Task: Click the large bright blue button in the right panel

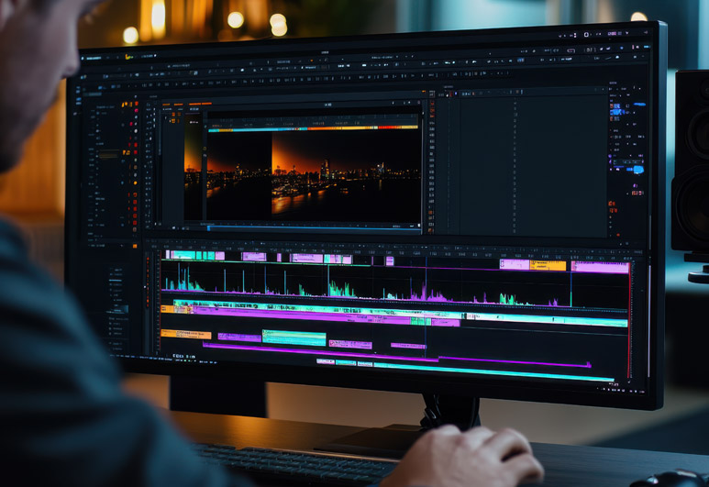Action: coord(637,170)
